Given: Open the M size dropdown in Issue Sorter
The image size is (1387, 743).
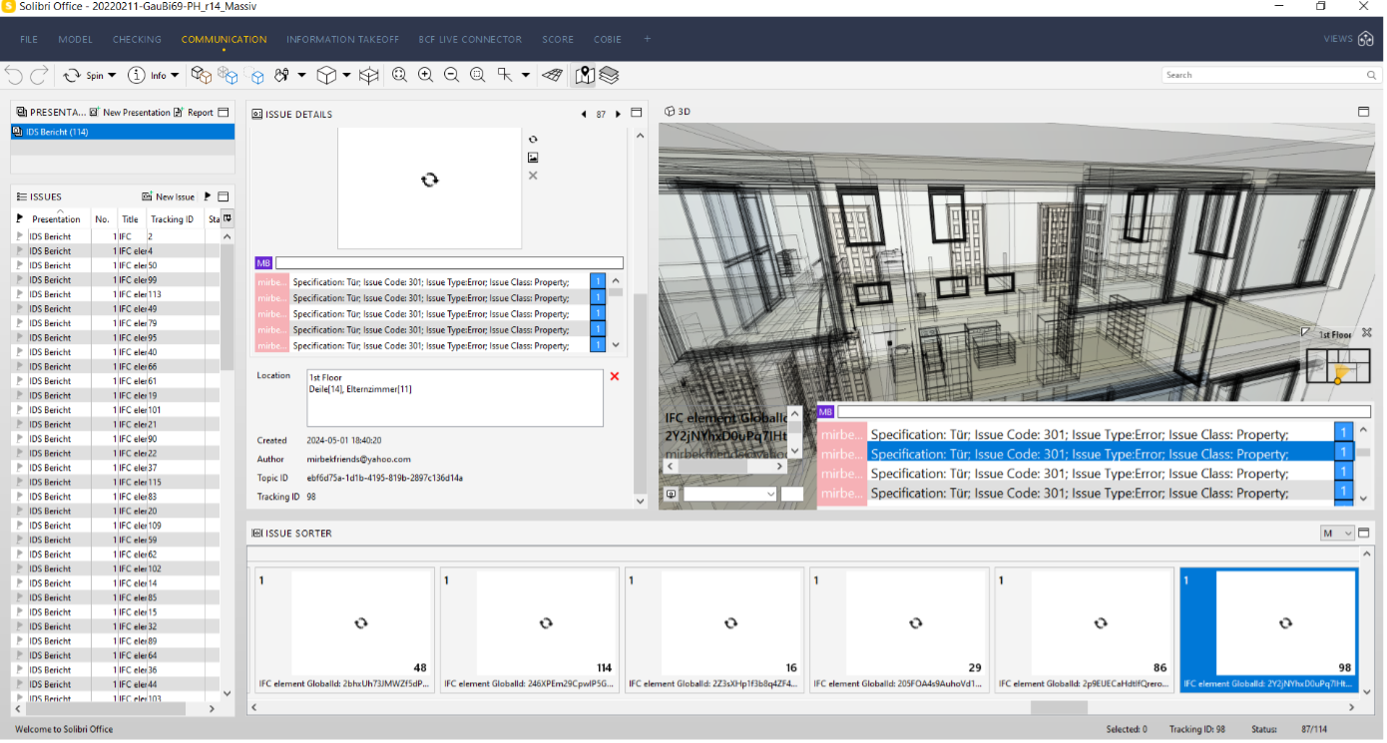Looking at the screenshot, I should 1337,534.
